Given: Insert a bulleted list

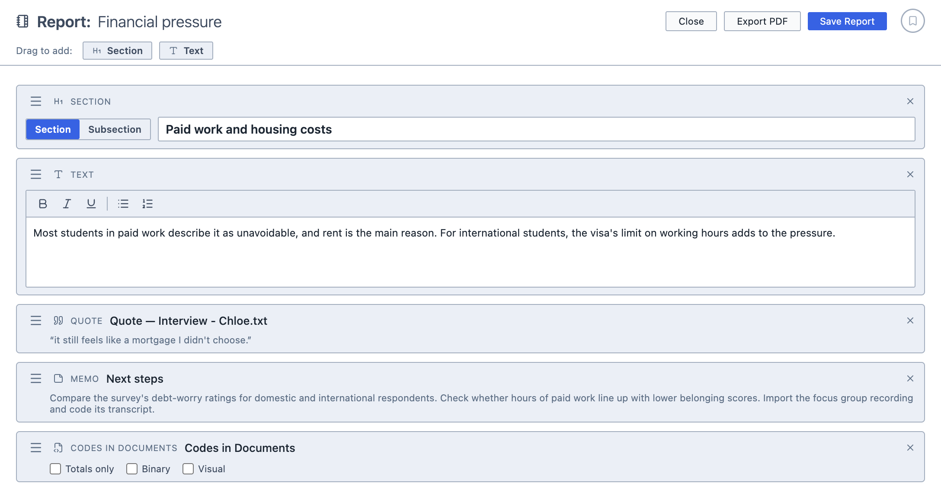Looking at the screenshot, I should 123,204.
